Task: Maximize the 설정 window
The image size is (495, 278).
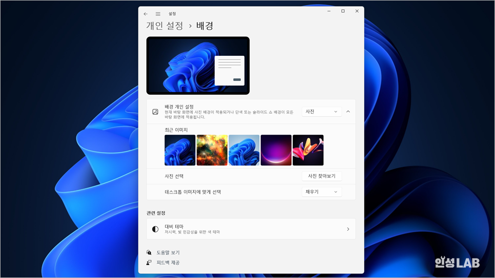Action: [x=343, y=11]
